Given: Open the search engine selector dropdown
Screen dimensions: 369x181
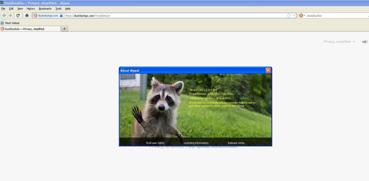Looking at the screenshot, I should coord(302,15).
